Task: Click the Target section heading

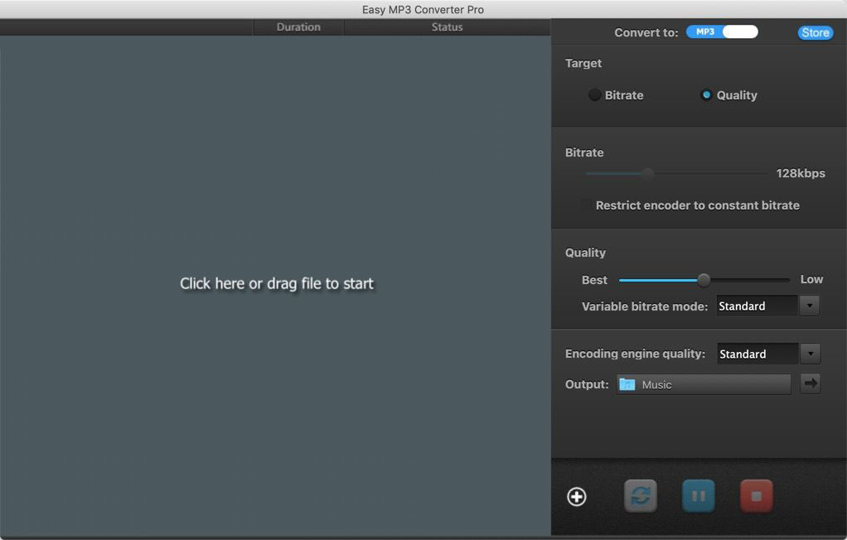Action: click(583, 63)
